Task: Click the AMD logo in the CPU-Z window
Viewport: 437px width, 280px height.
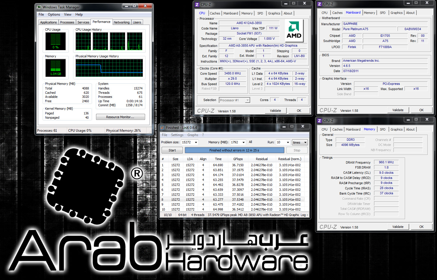Action: pos(294,31)
